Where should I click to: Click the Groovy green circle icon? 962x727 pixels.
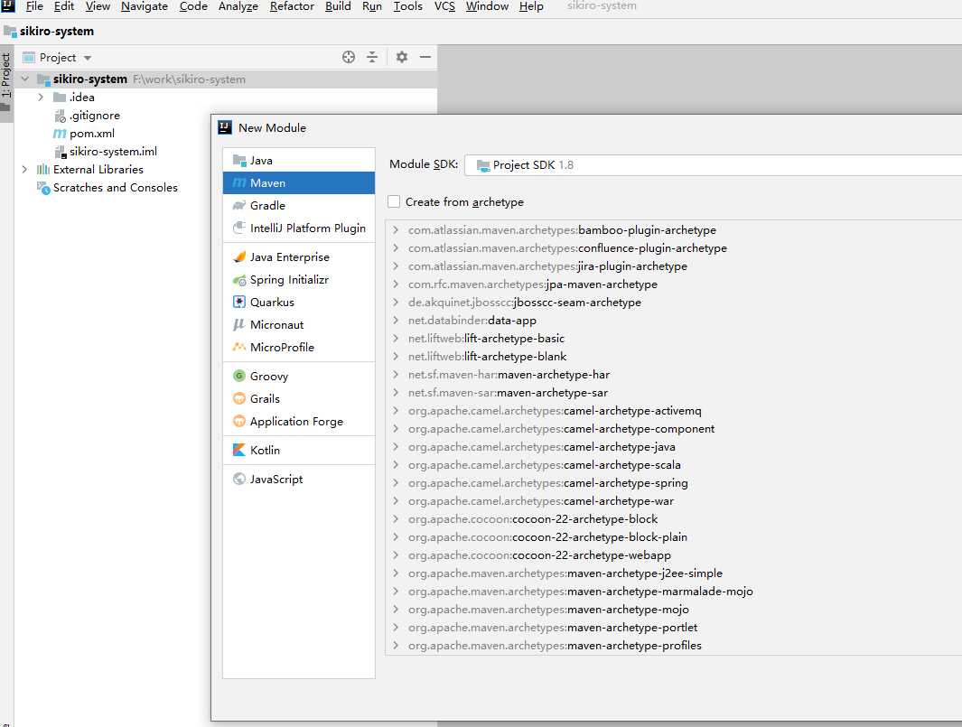coord(239,376)
